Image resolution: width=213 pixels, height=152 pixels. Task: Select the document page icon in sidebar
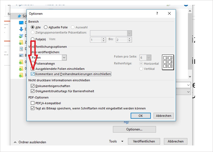[21, 49]
